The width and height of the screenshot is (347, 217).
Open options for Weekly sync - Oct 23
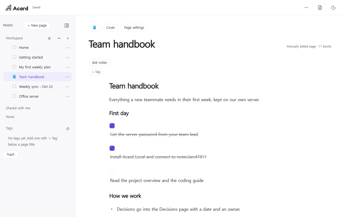pos(68,87)
